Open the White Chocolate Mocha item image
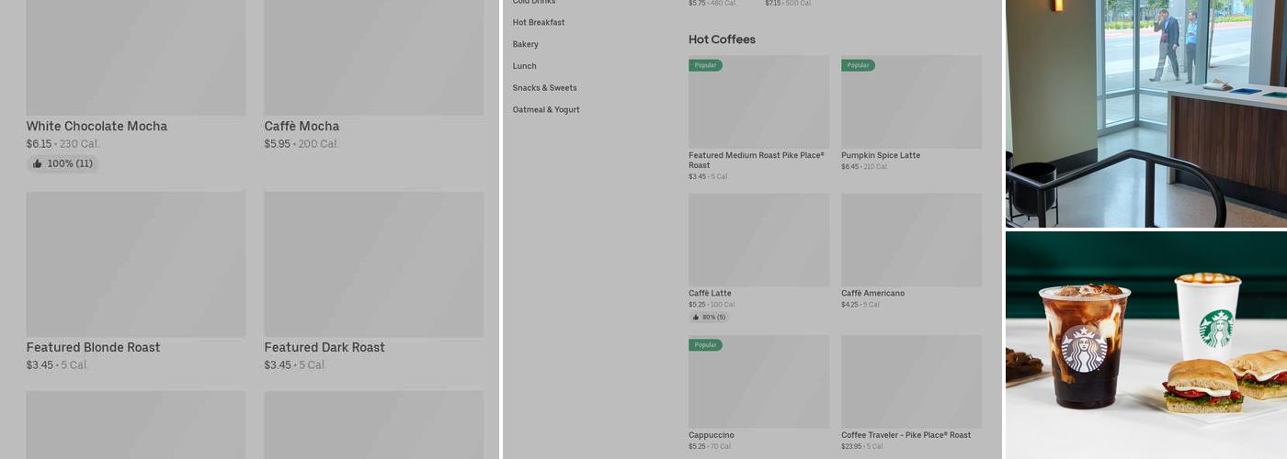This screenshot has width=1287, height=459. (x=136, y=57)
